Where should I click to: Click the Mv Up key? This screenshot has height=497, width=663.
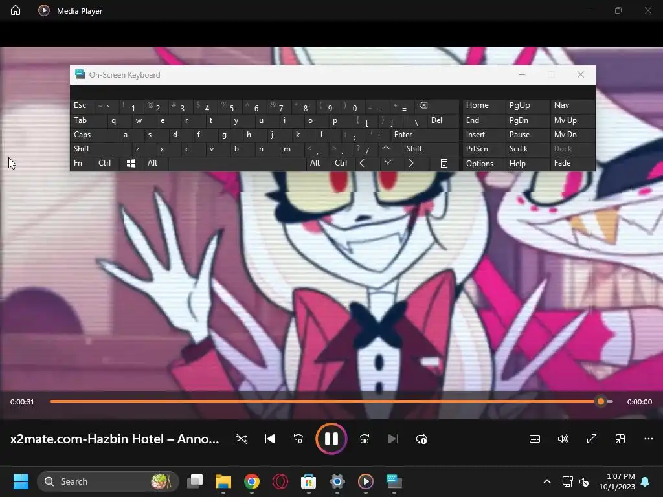tap(572, 120)
